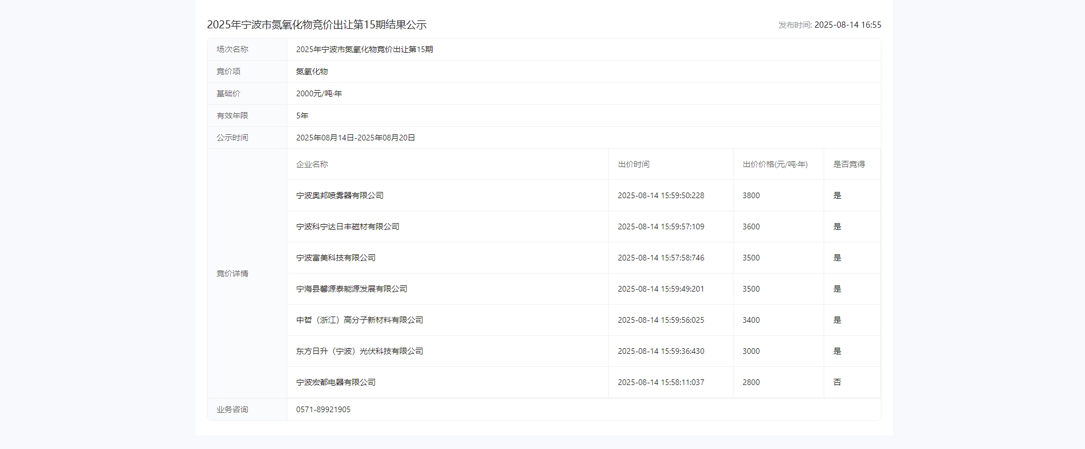Select the 氮氧化物 value

(312, 71)
